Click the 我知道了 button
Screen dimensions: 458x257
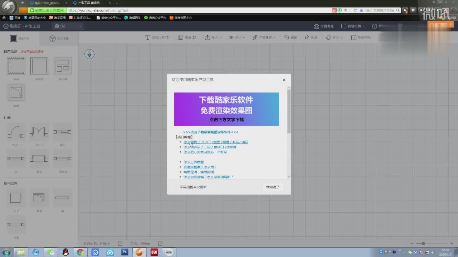pos(273,187)
